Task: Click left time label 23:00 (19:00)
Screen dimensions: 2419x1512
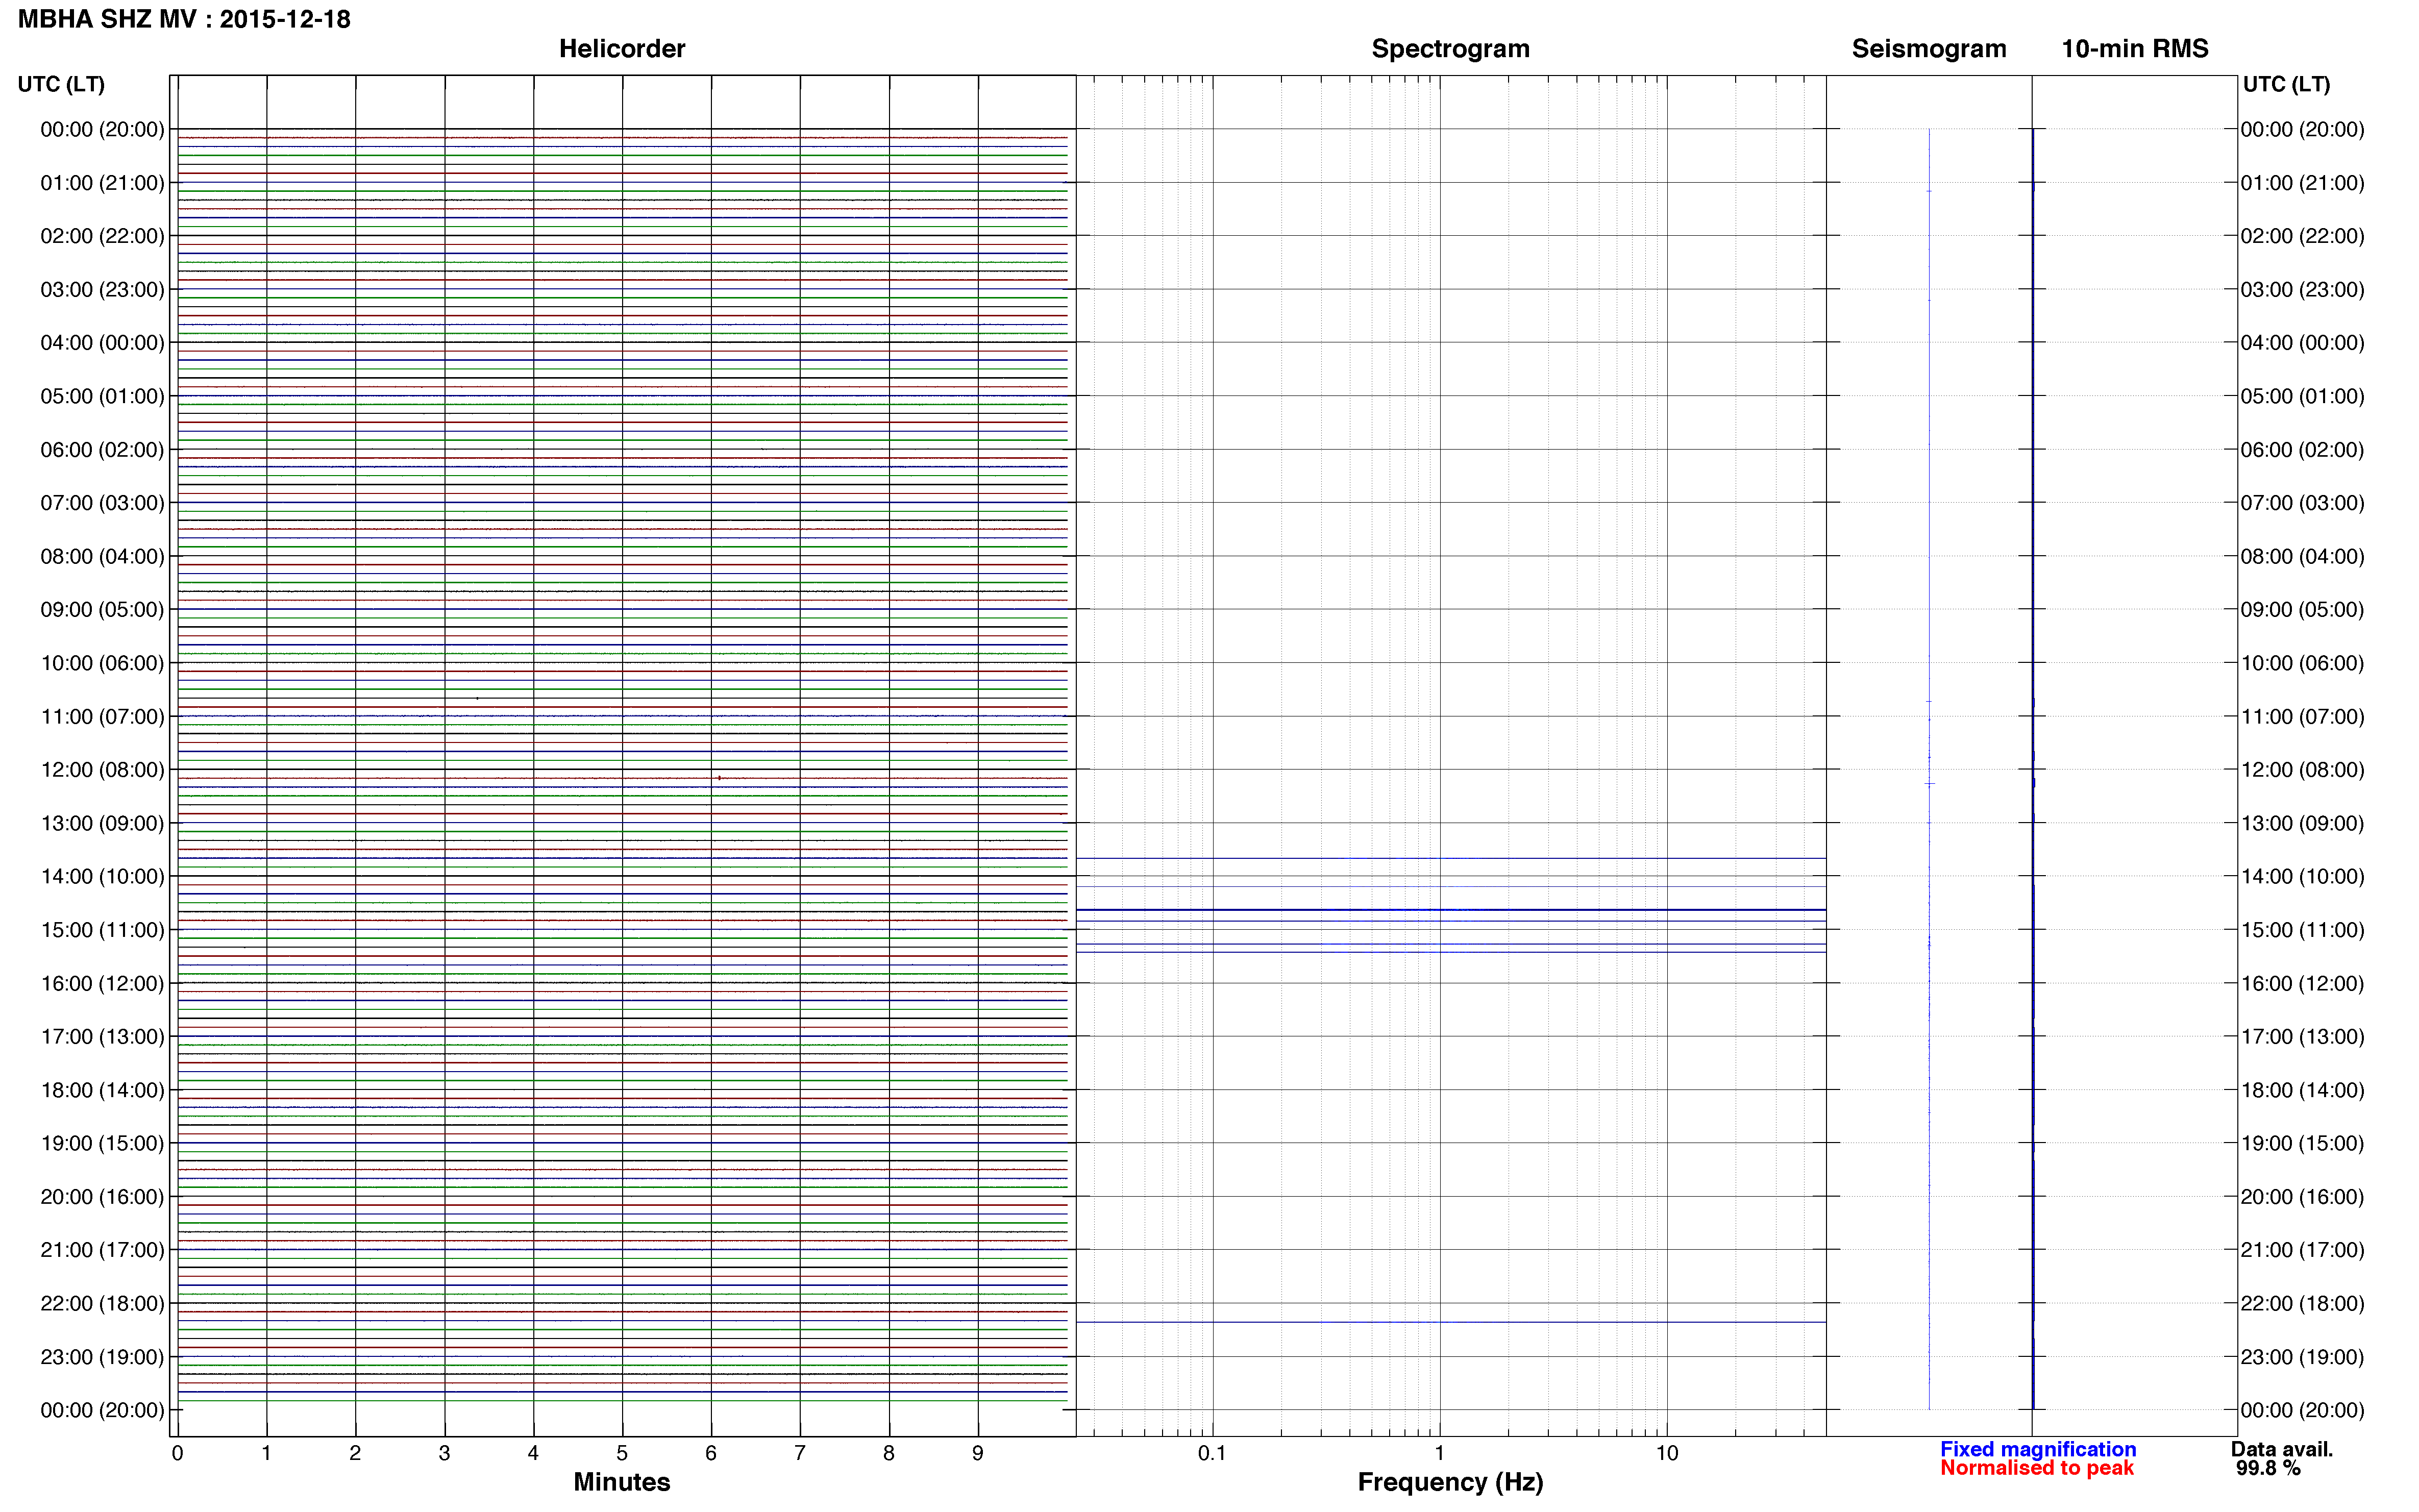Action: click(x=102, y=1357)
